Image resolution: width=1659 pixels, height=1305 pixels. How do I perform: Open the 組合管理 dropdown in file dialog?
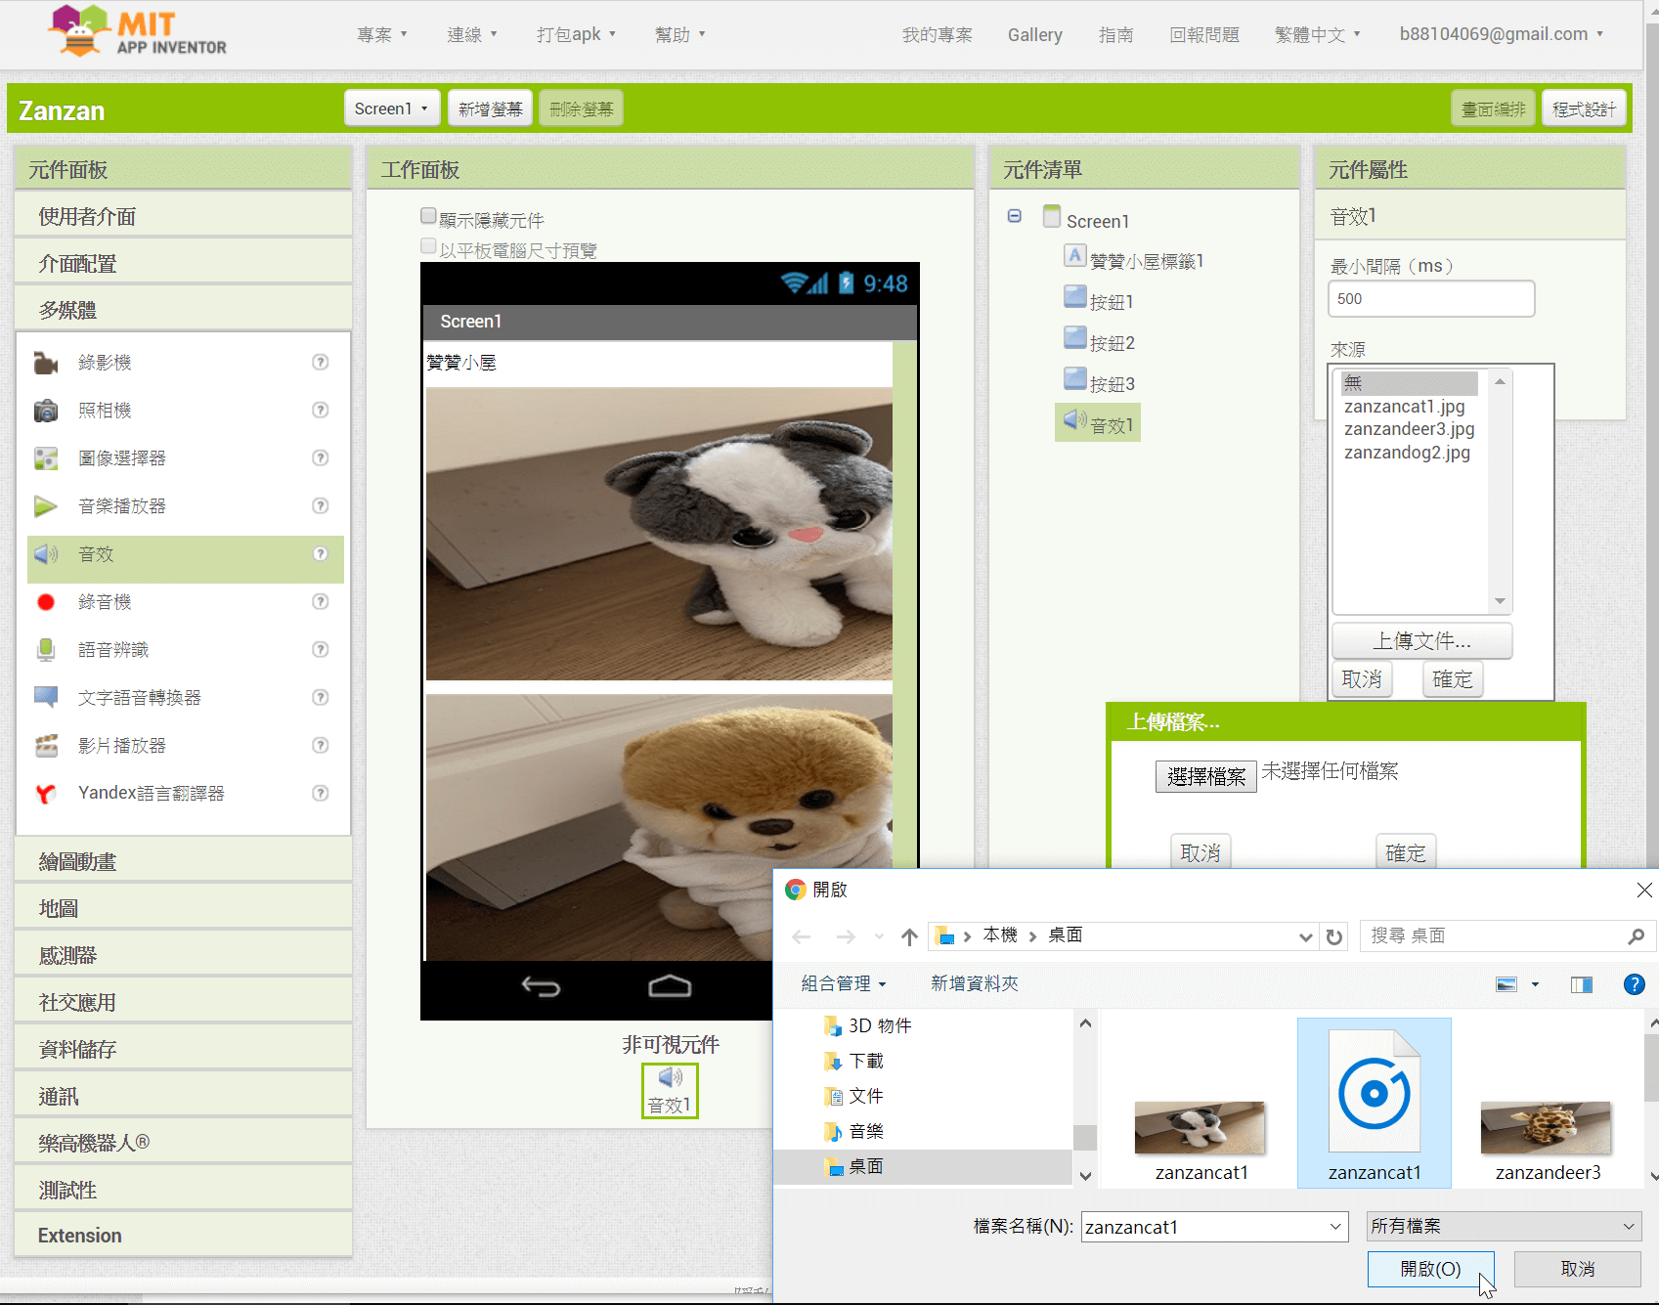point(843,983)
